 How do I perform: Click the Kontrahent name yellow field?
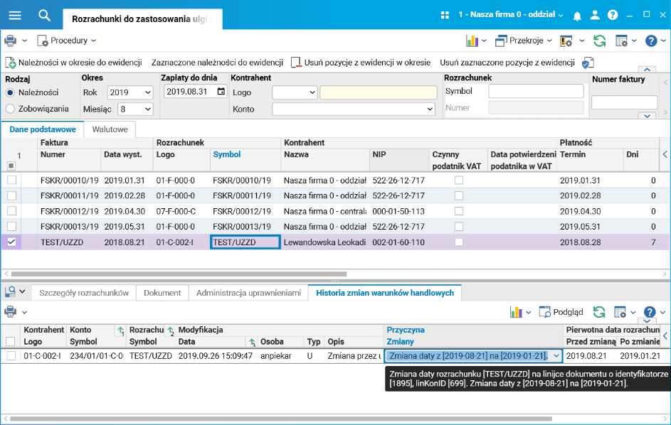coord(379,92)
